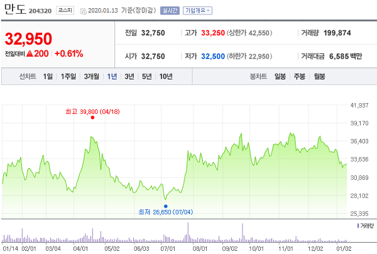The width and height of the screenshot is (377, 254).
Task: Select the 1주일 line chart tab
Action: 68,77
